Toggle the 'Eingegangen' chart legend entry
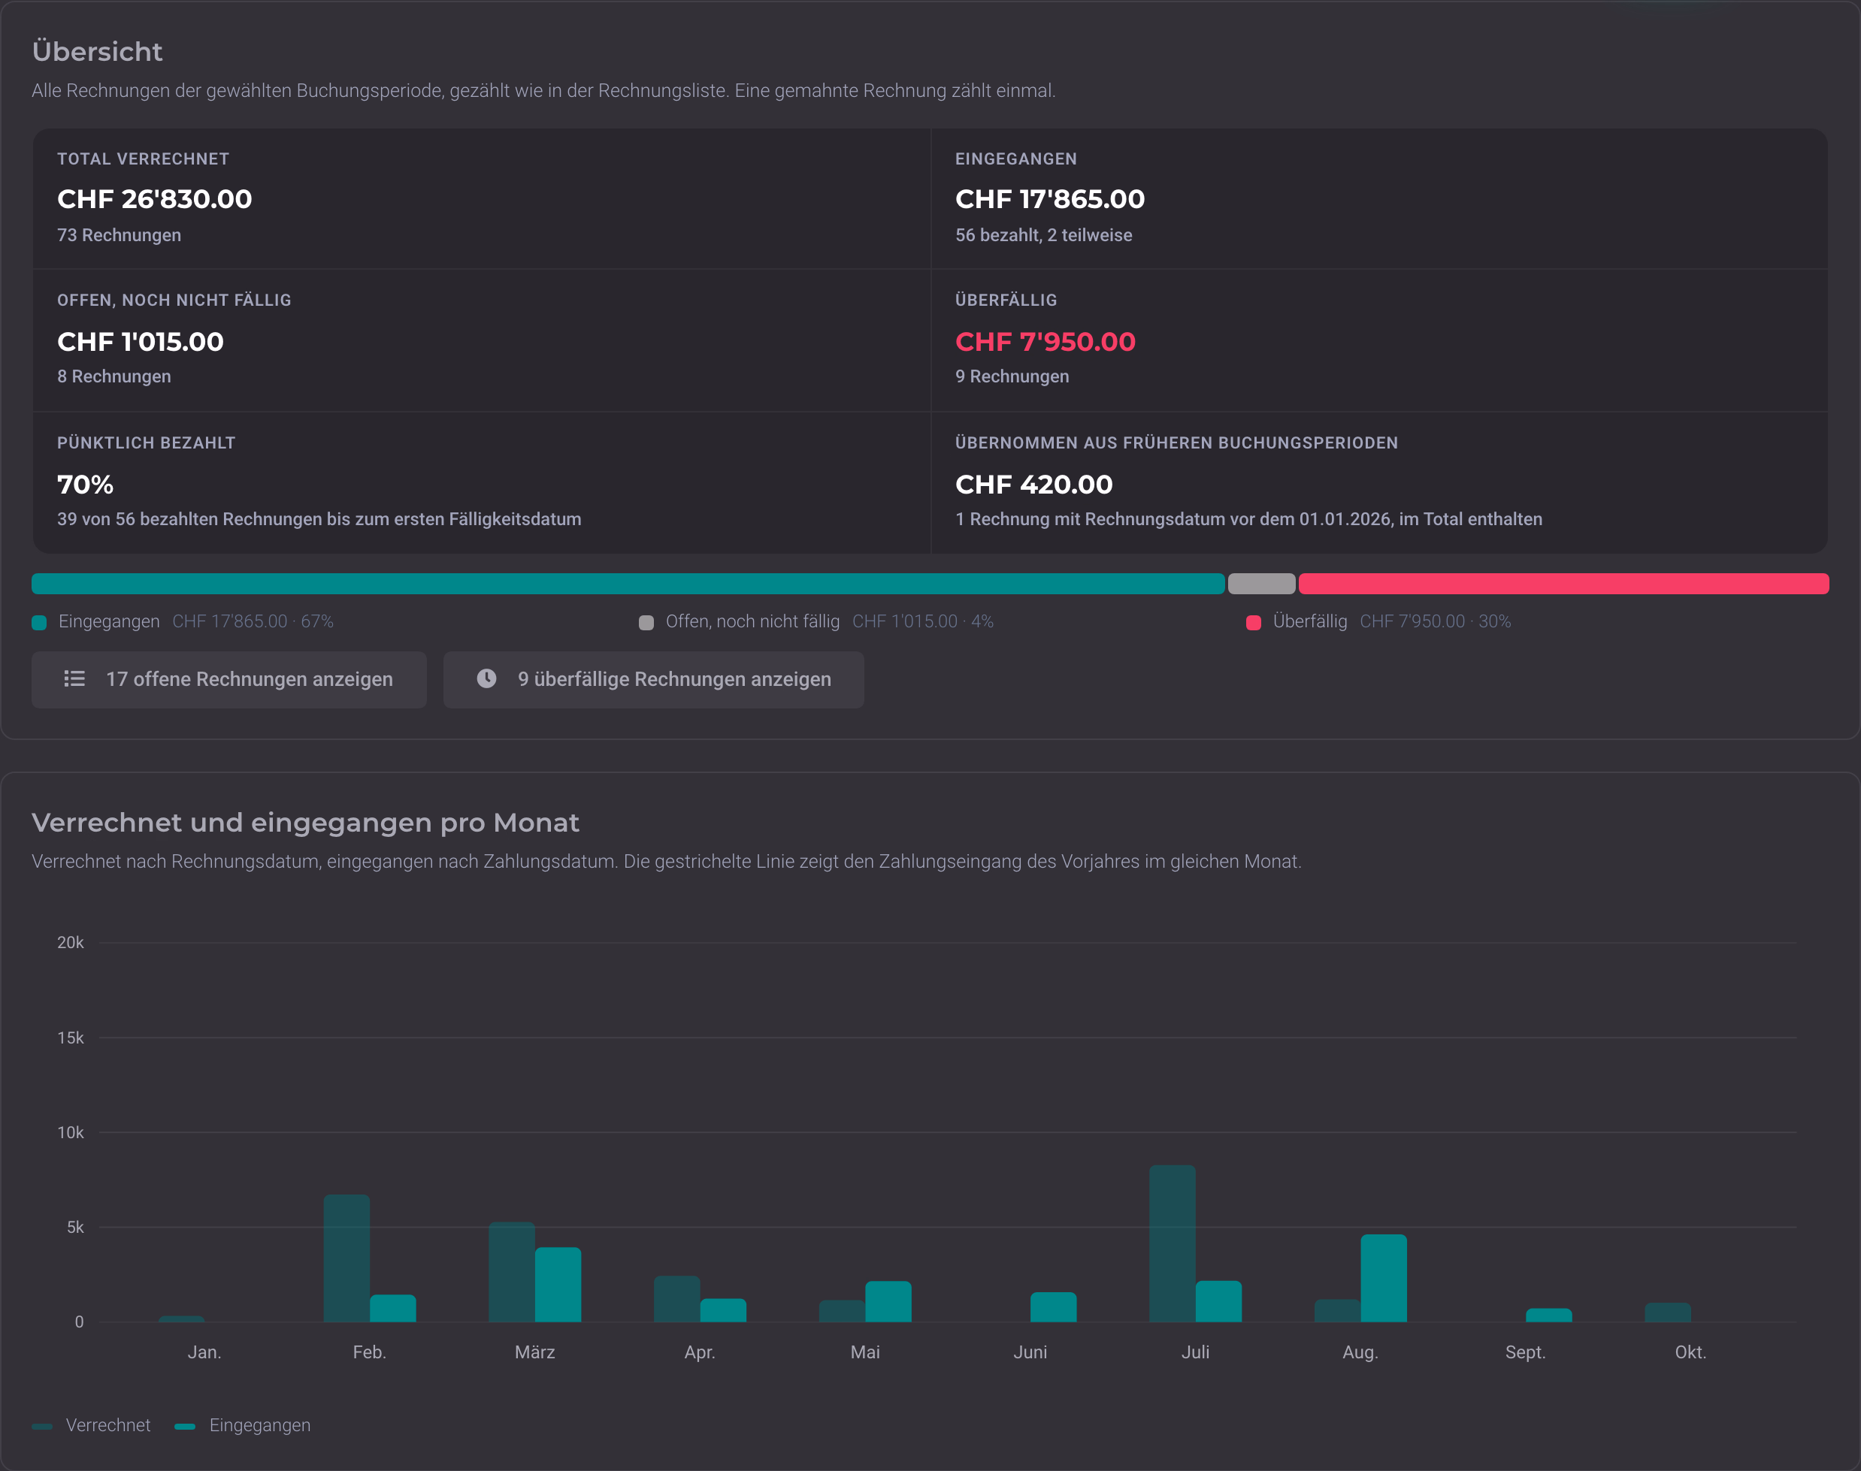Viewport: 1861px width, 1471px height. 243,1425
